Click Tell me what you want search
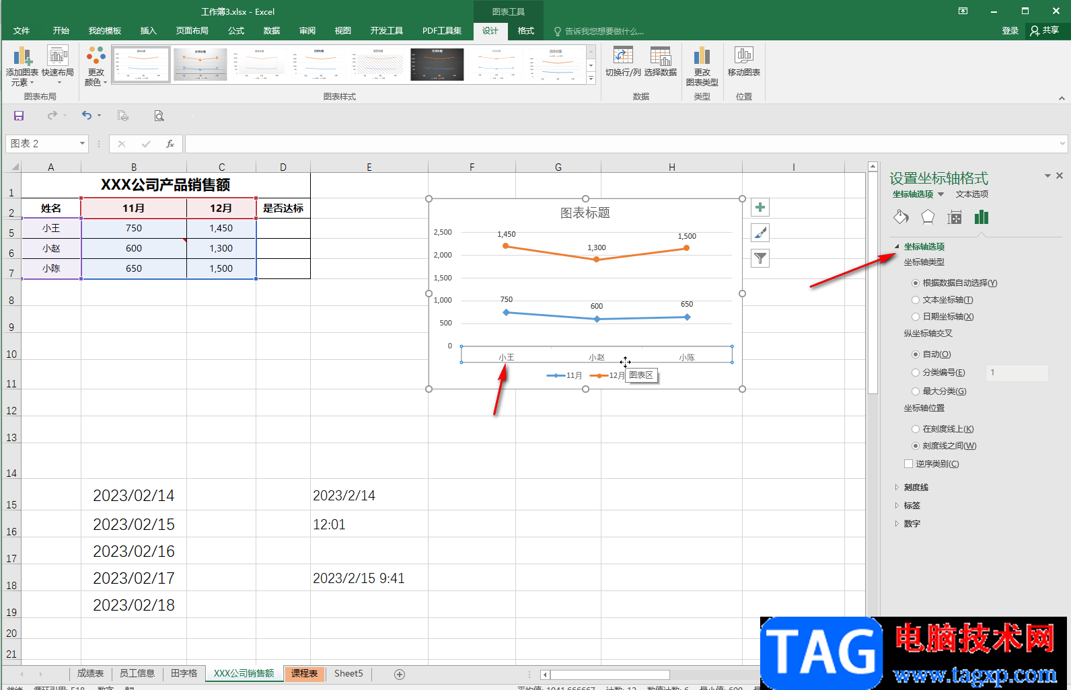Image resolution: width=1071 pixels, height=690 pixels. click(599, 31)
